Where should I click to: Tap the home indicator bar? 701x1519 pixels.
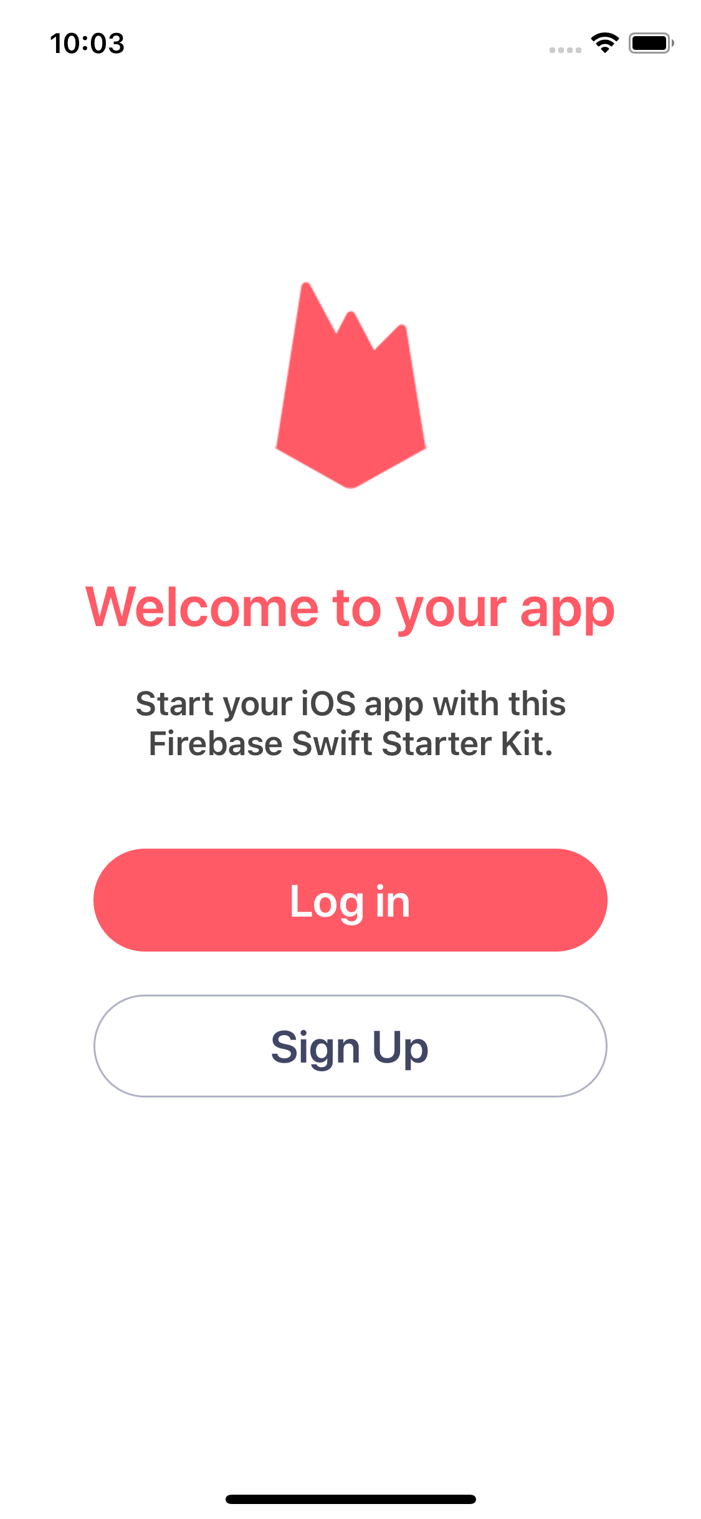click(x=351, y=1499)
